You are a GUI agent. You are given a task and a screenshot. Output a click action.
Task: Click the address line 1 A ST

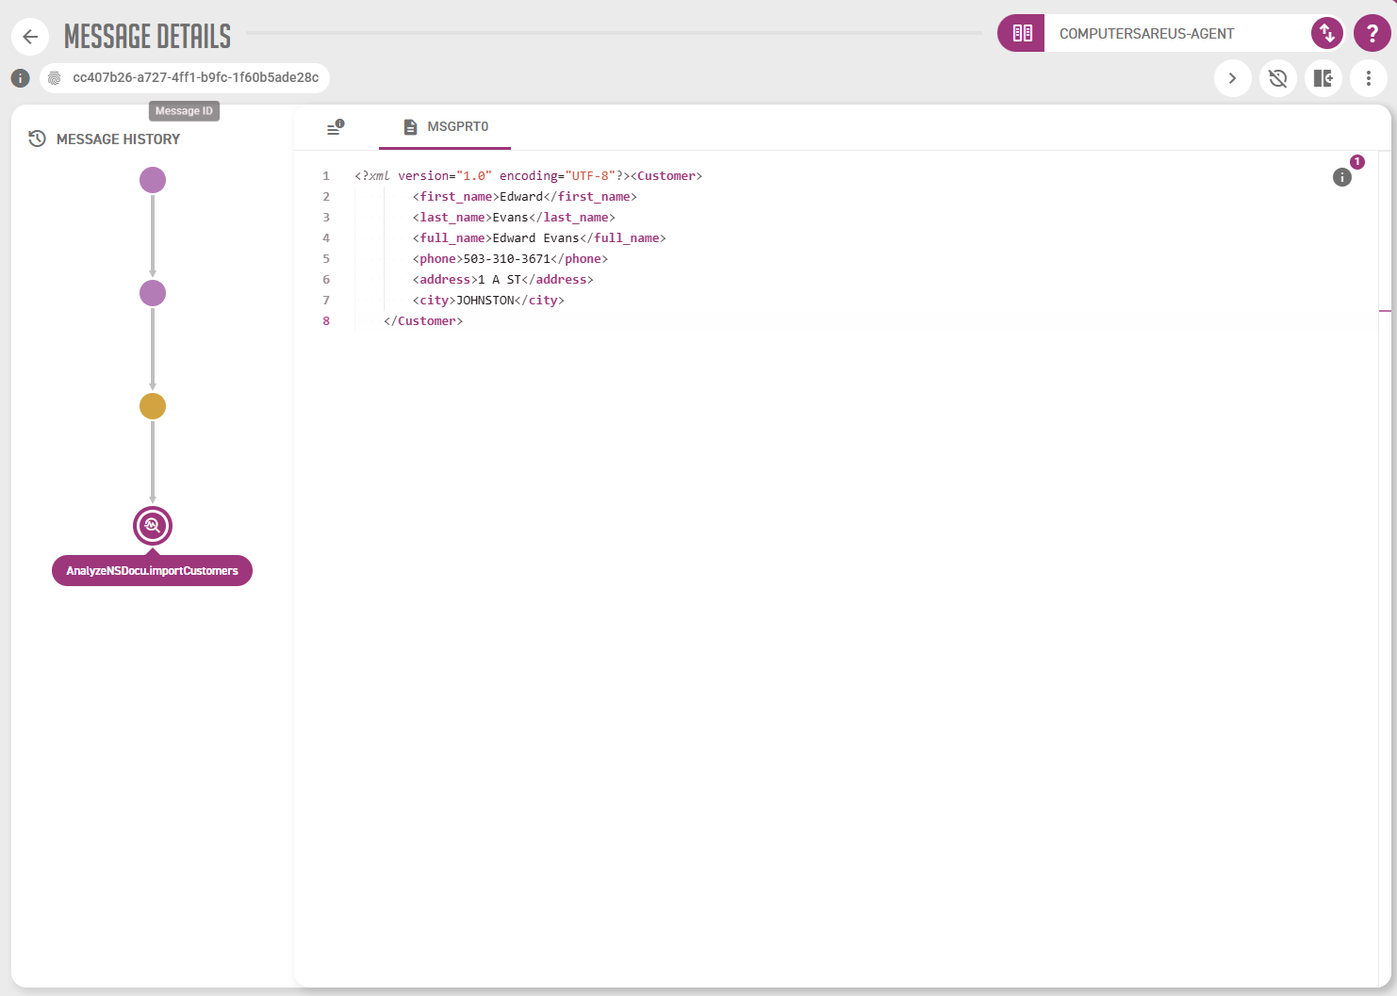(x=503, y=280)
